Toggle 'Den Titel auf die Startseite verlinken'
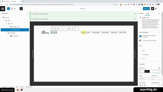Viewport: 163px width, 92px height. (141, 36)
